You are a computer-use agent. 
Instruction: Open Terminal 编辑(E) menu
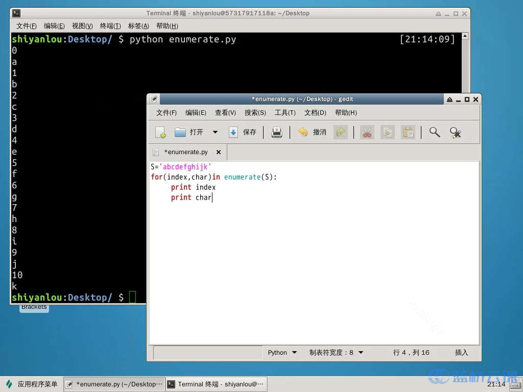(54, 26)
